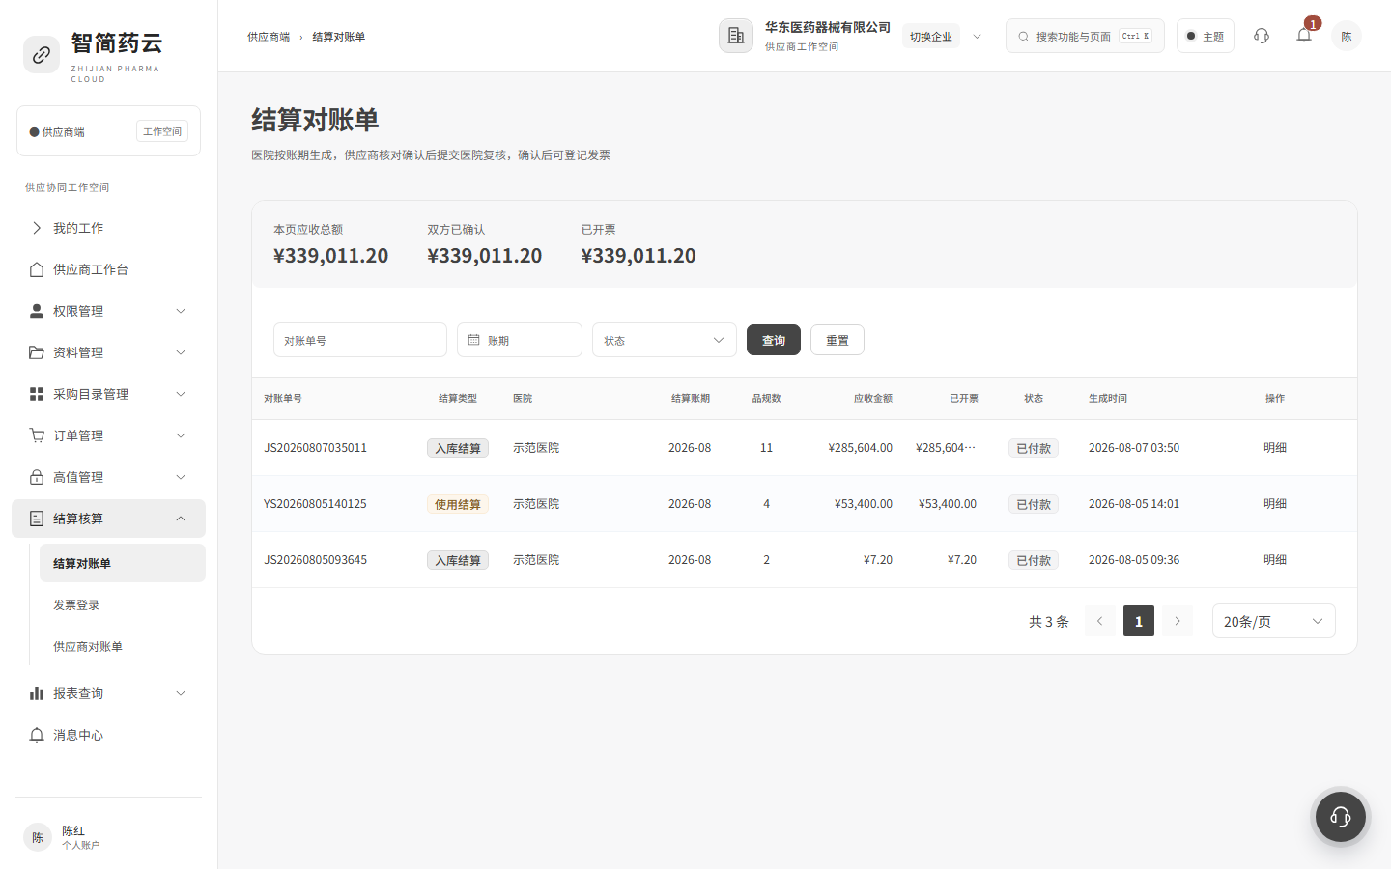Open the 状态 filter dropdown
The image size is (1391, 869).
point(665,340)
